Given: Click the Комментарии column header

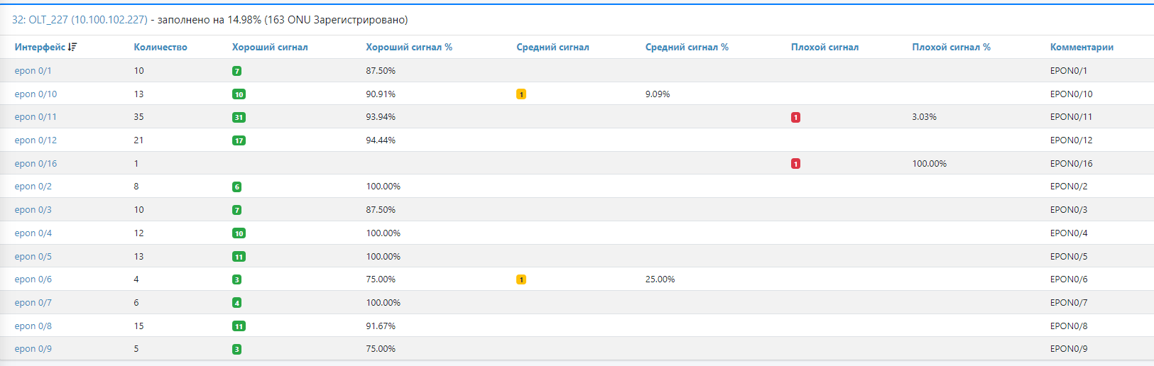Looking at the screenshot, I should click(1082, 48).
